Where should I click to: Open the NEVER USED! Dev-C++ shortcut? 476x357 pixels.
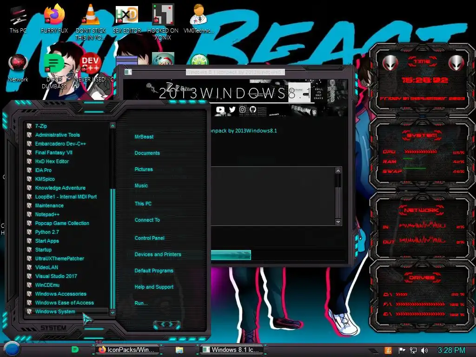tap(90, 68)
